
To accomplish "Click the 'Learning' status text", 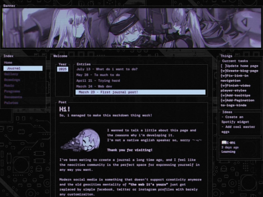I will point(228,152).
